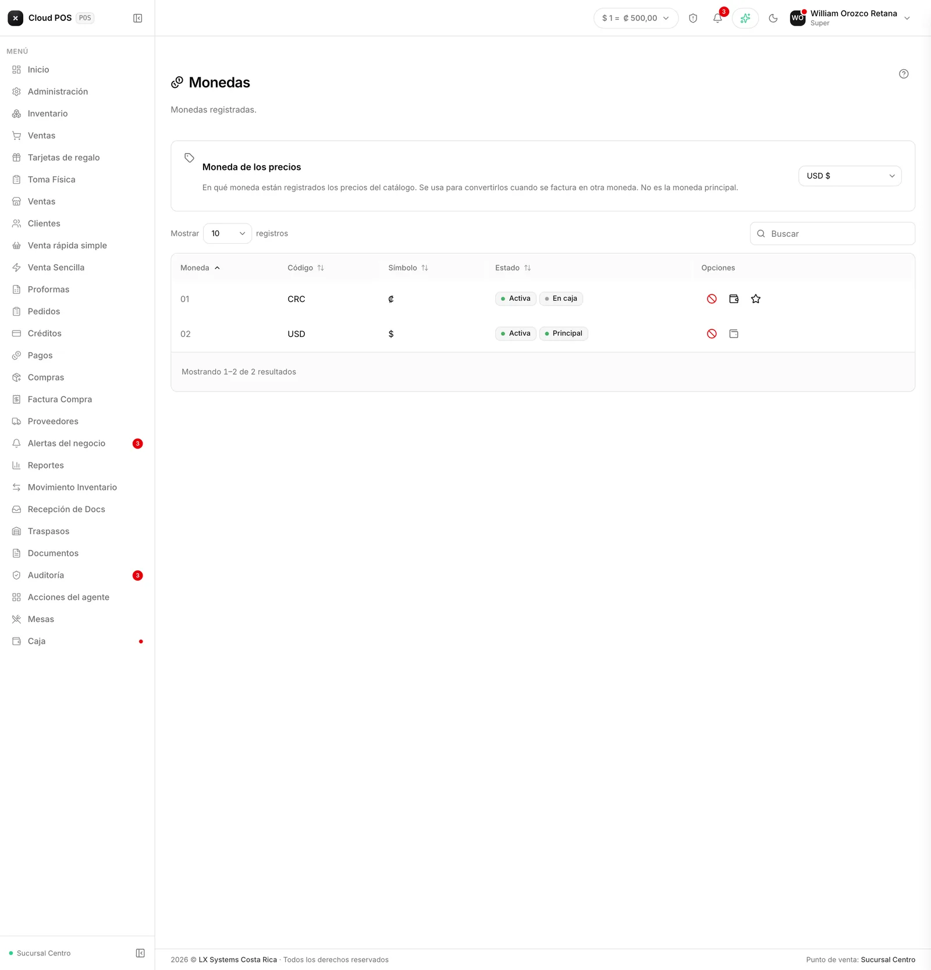Screen dimensions: 931x970
Task: Open Alertas del negocio menu item
Action: coord(77,443)
